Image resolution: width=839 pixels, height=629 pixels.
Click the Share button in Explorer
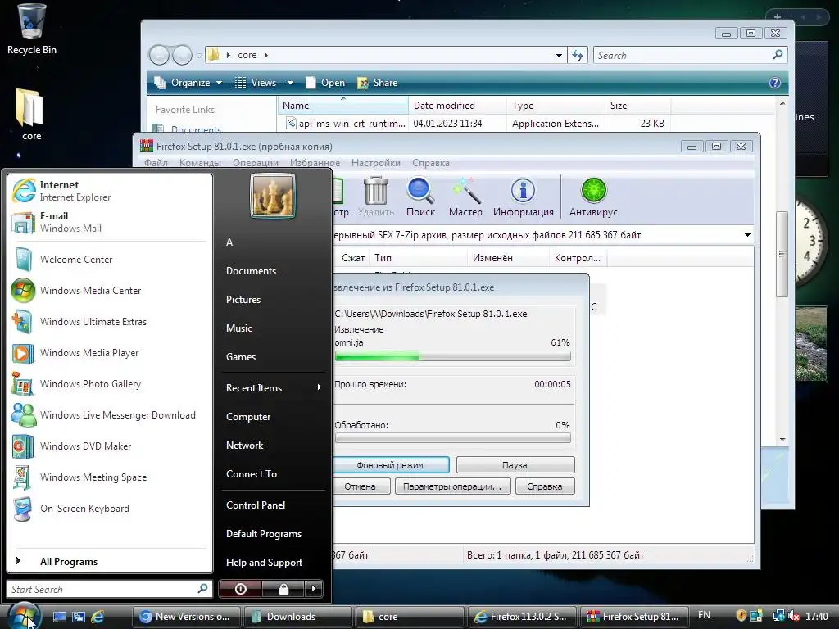(x=378, y=83)
